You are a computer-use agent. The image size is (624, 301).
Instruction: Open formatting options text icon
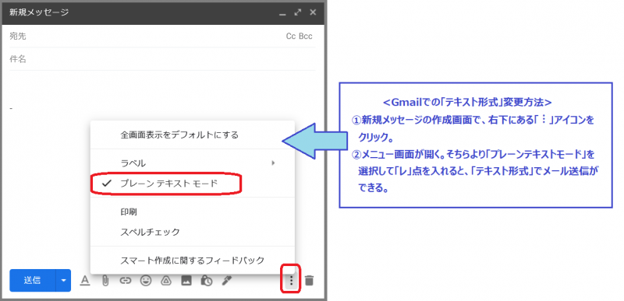point(85,281)
